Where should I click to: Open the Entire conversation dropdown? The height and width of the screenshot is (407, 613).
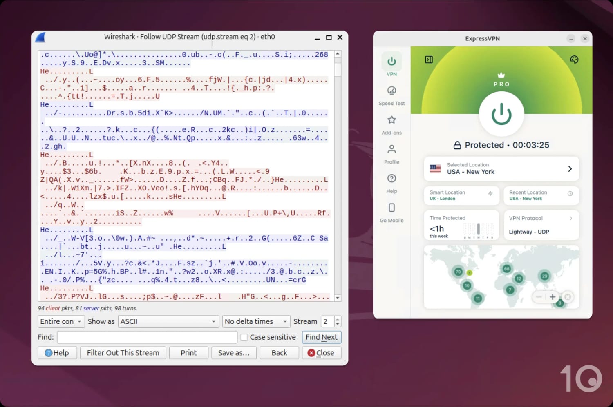coord(61,321)
